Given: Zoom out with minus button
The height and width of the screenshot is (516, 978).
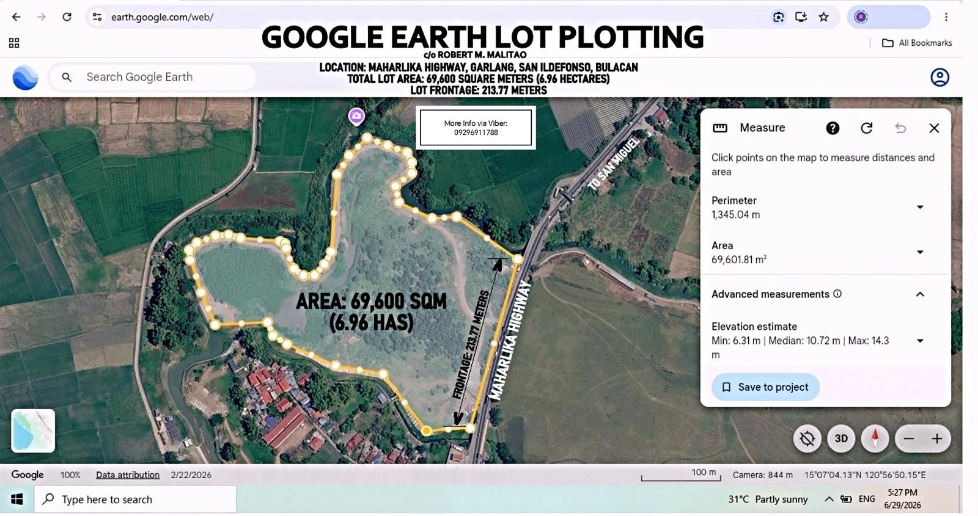Looking at the screenshot, I should [909, 438].
